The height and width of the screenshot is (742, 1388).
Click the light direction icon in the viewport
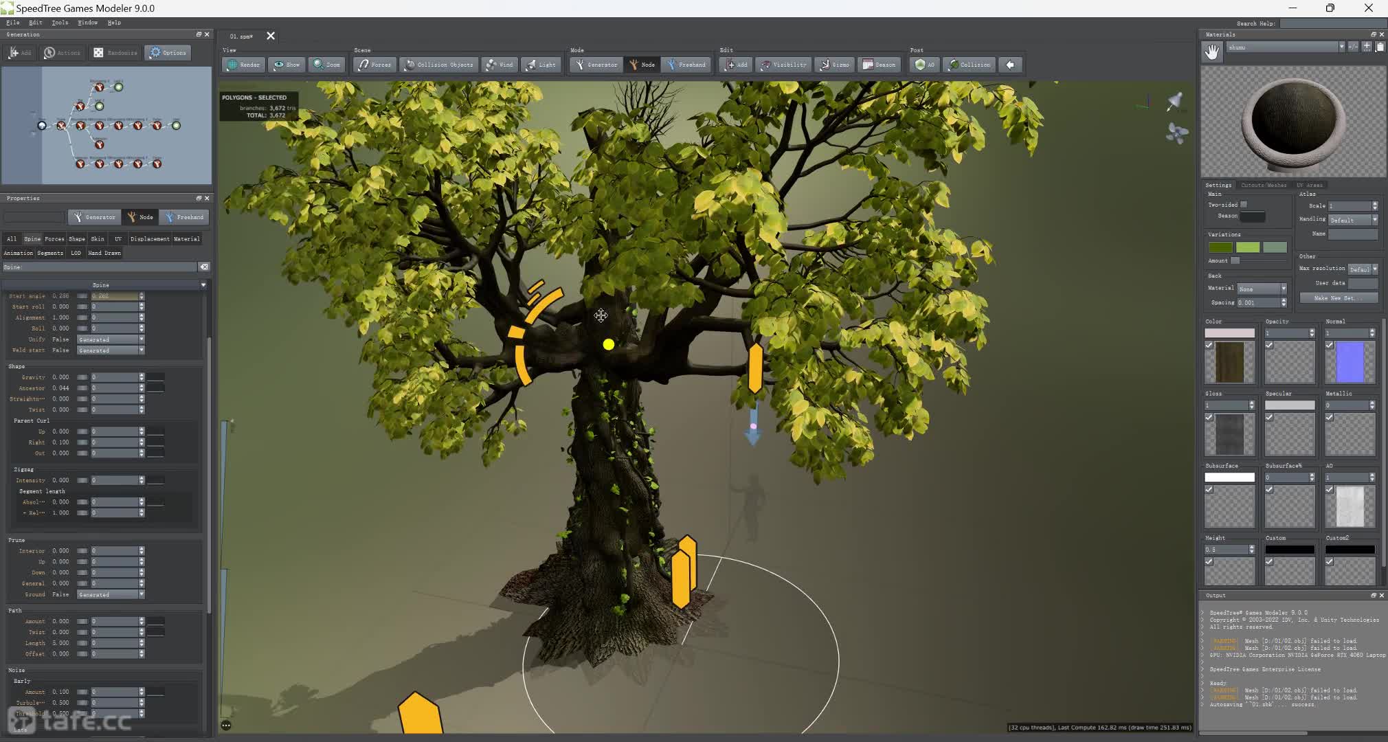click(1176, 102)
